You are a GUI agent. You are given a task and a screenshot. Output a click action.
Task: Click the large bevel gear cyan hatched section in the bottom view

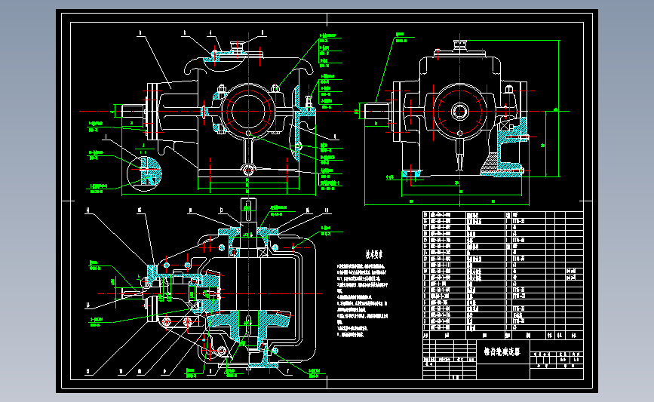point(249,324)
